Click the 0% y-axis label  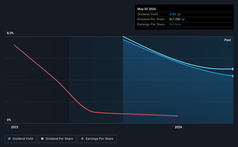pyautogui.click(x=9, y=120)
